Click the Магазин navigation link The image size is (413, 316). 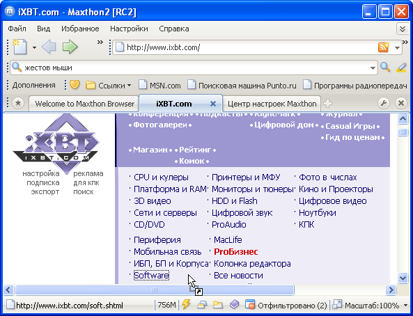click(x=150, y=150)
